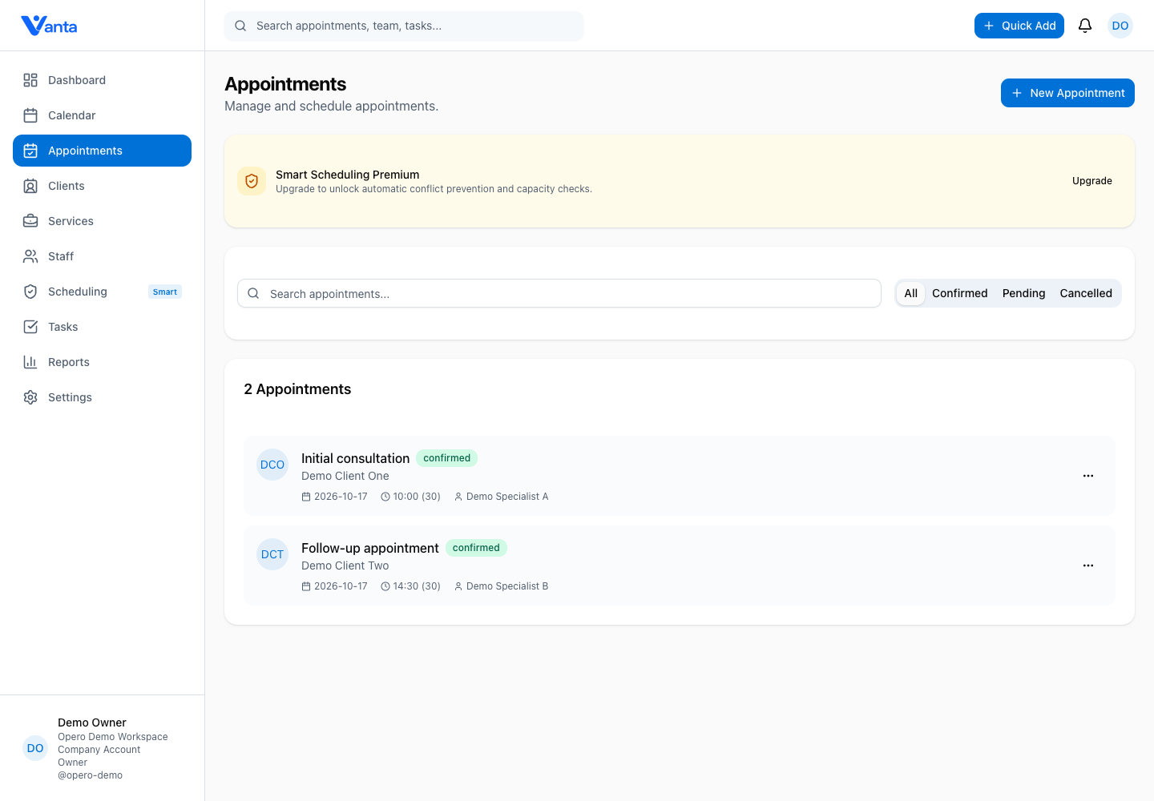Click the confirmed badge on Follow-up appointment

pyautogui.click(x=476, y=548)
